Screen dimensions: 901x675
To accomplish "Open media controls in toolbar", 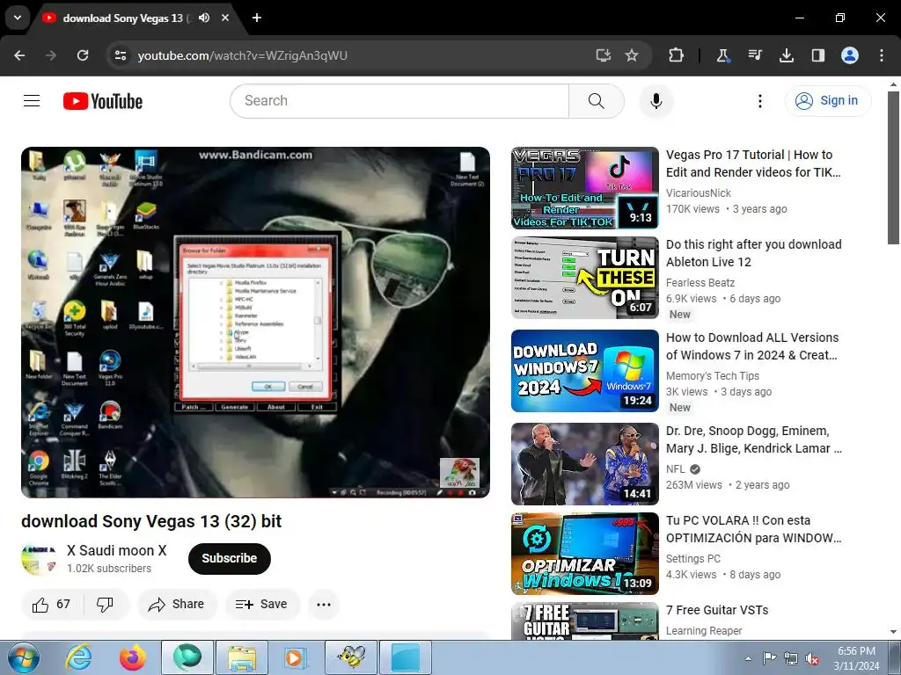I will pos(755,55).
